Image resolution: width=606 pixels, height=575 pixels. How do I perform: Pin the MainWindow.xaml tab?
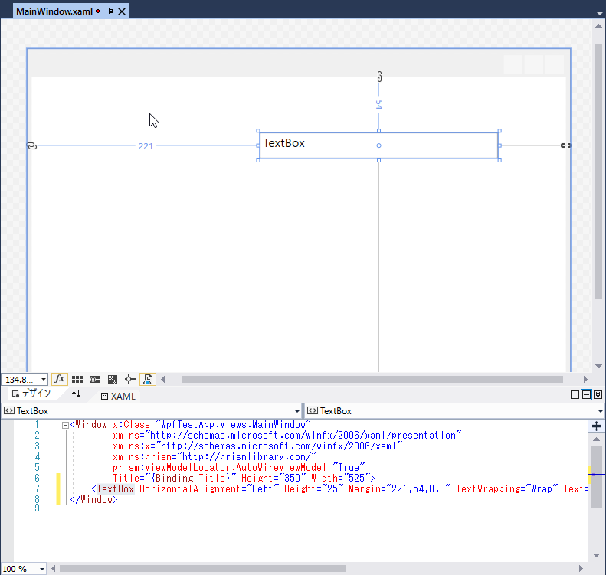110,11
